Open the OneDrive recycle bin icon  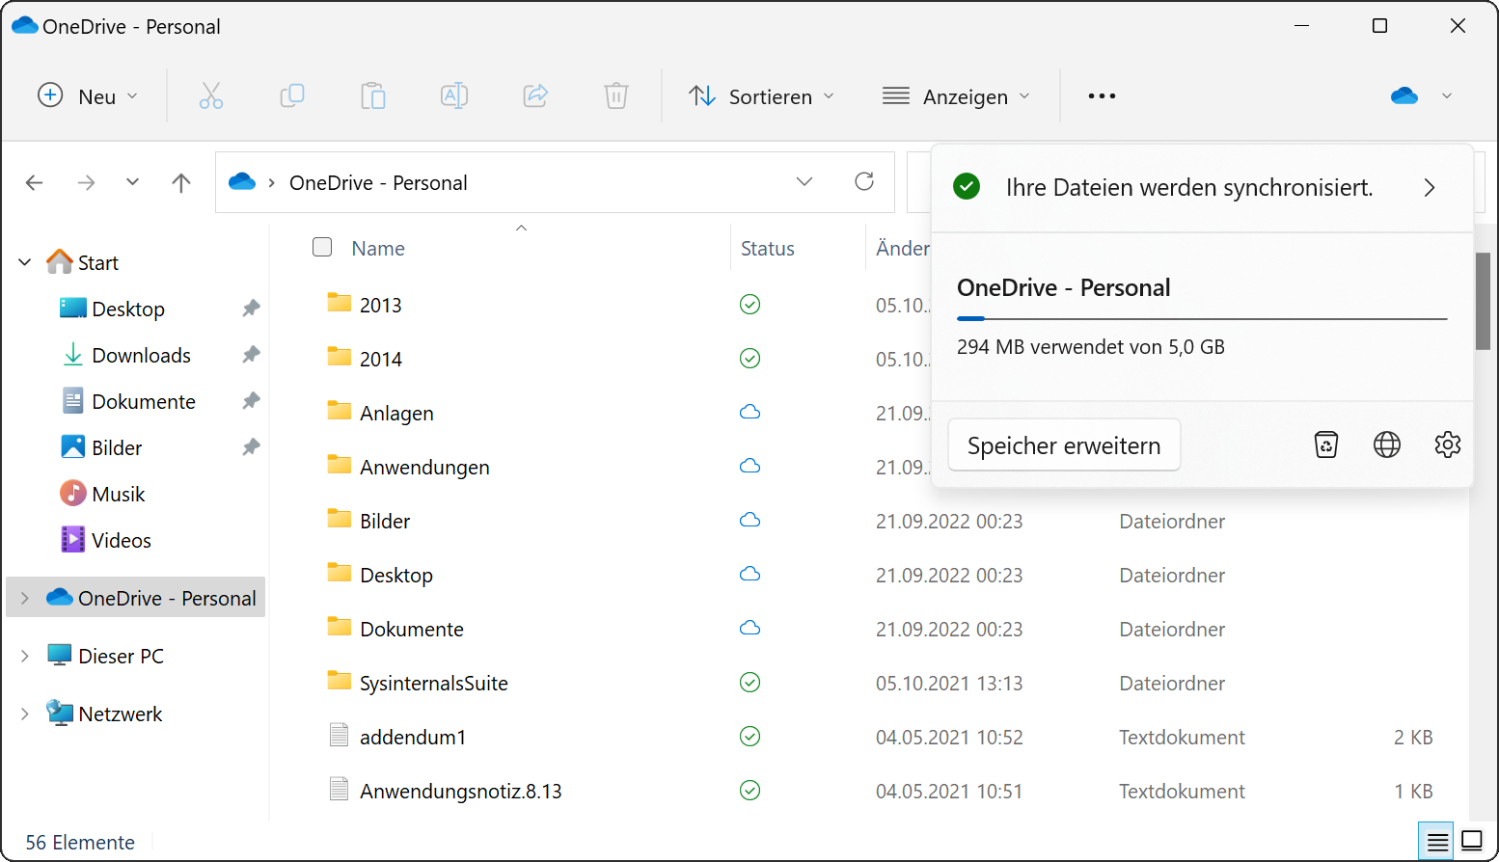pos(1326,444)
